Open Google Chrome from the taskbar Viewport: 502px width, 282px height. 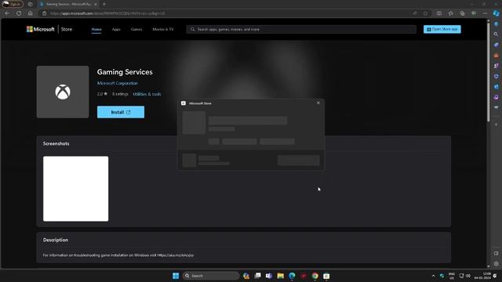click(x=315, y=276)
